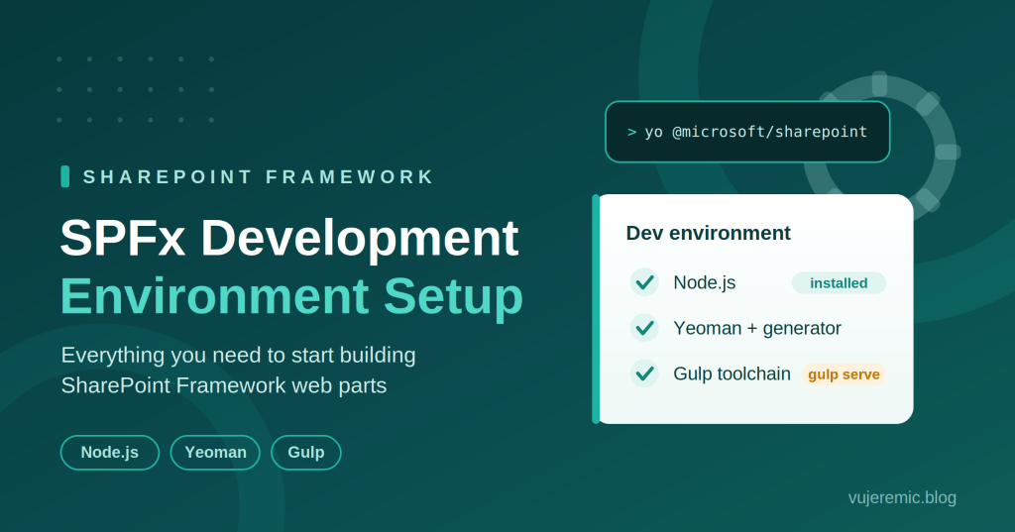Click the Yeoman pill tag
The image size is (1015, 532).
[x=215, y=453]
